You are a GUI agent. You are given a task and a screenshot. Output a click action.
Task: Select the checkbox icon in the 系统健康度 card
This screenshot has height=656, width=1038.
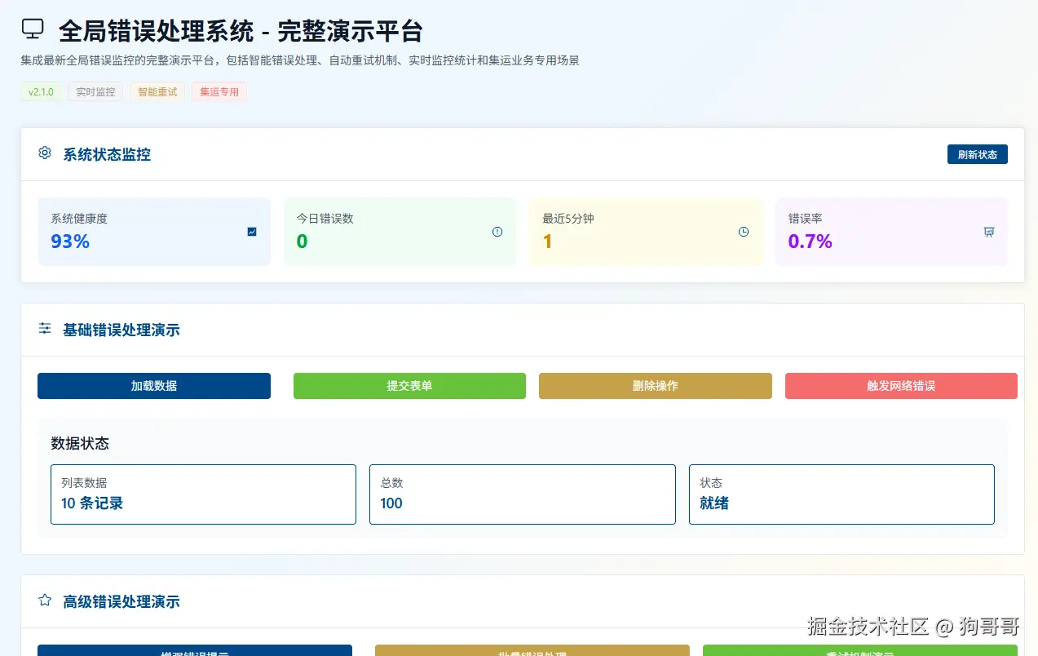(x=252, y=231)
